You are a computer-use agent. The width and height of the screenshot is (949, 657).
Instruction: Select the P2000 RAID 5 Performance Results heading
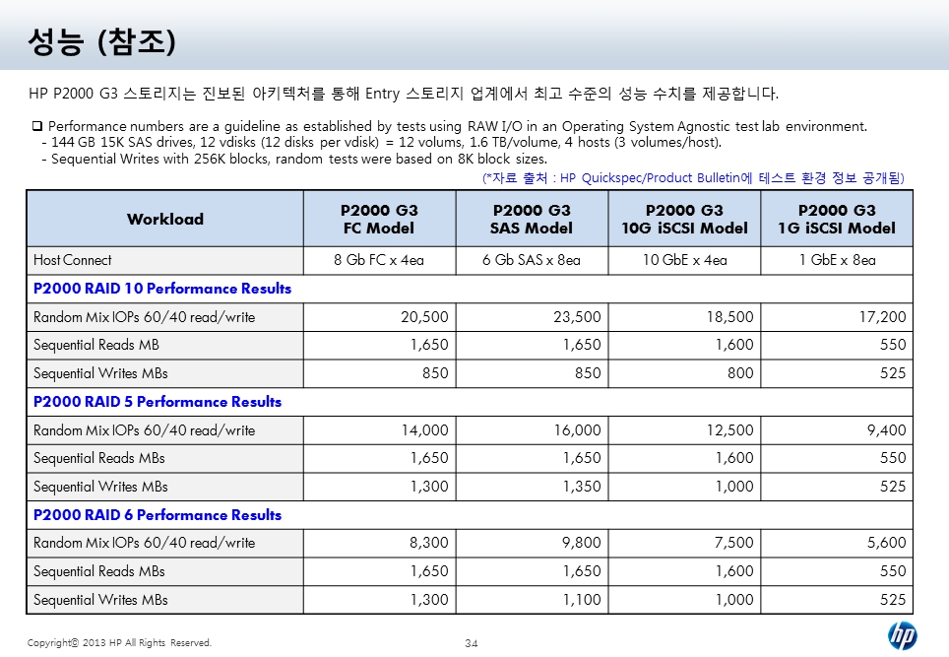point(158,402)
